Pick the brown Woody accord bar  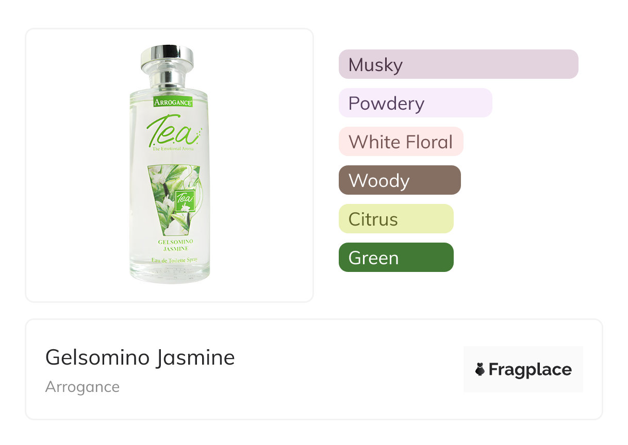[x=400, y=180]
